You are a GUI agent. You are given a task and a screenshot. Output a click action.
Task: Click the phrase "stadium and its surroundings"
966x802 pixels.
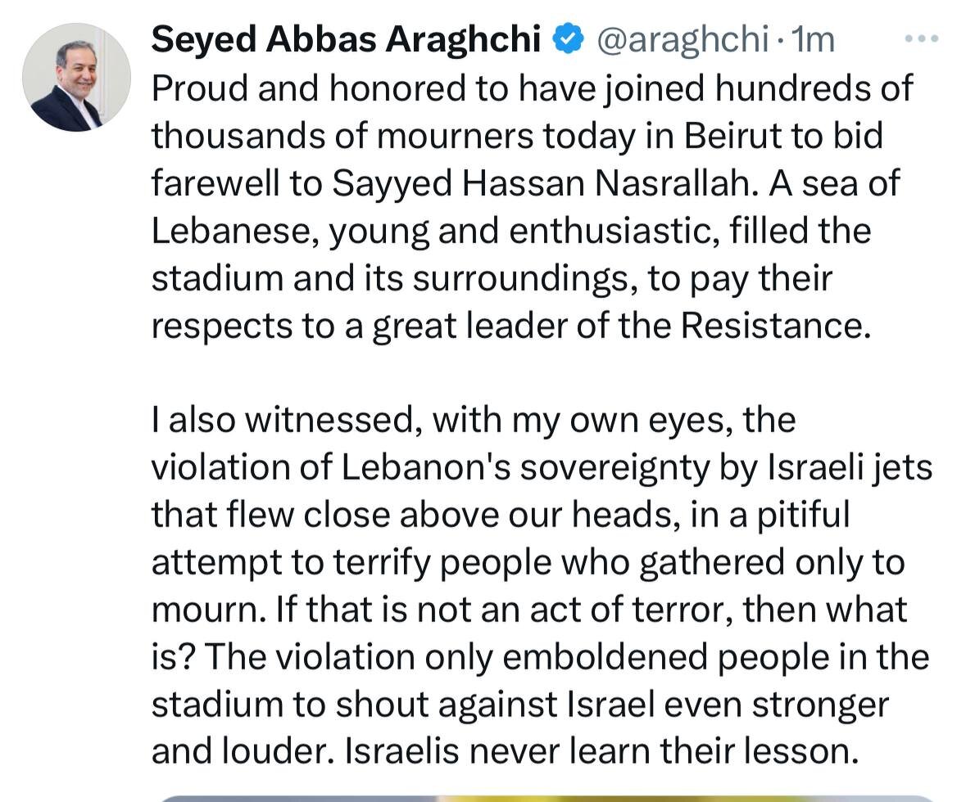point(392,278)
